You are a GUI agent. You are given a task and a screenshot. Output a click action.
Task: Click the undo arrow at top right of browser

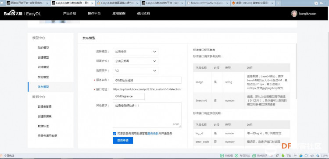click(322, 3)
